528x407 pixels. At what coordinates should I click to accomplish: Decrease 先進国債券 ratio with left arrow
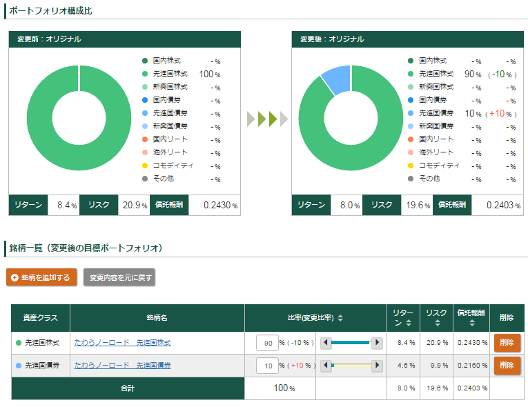pos(325,365)
